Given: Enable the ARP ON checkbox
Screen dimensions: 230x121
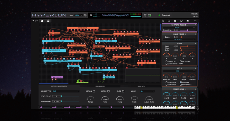Looking at the screenshot, I should pos(94,91).
